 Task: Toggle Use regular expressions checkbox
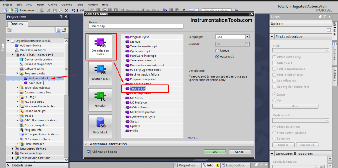(x=274, y=87)
